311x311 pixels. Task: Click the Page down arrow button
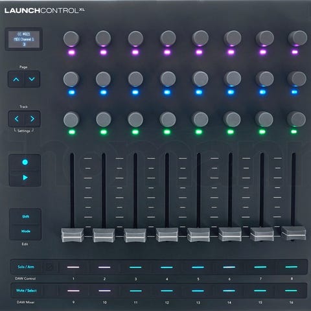point(32,79)
